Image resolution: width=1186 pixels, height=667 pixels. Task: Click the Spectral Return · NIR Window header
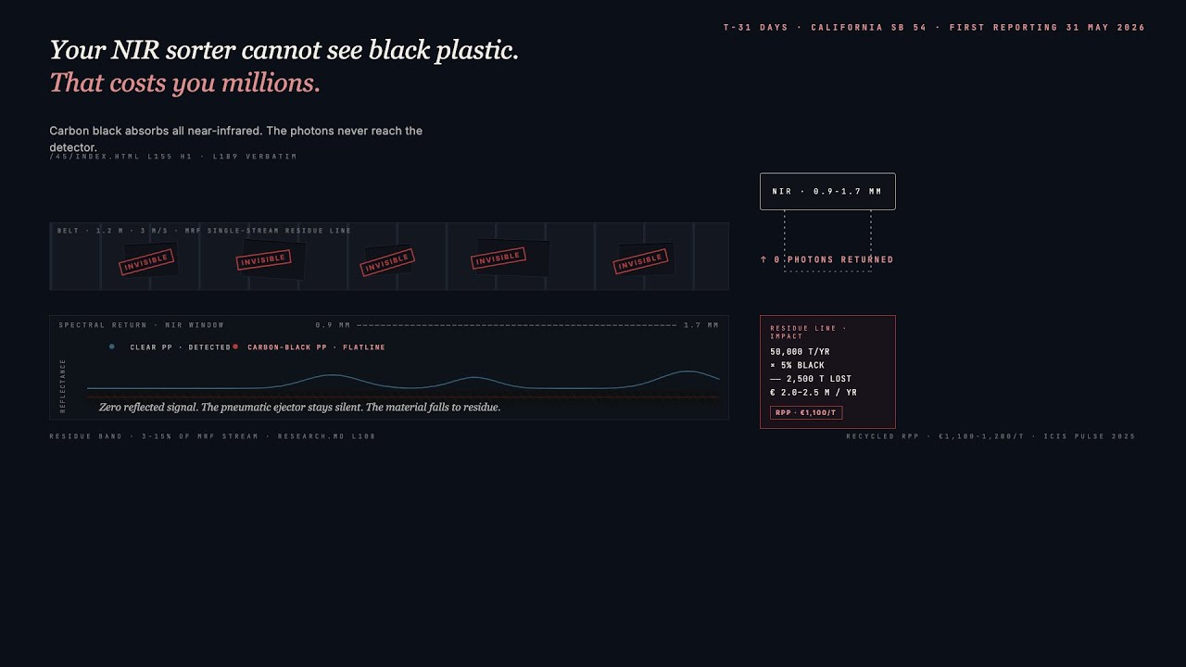click(x=142, y=325)
